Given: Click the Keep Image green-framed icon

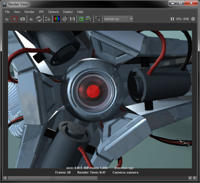Looking at the screenshot, I should 81,19.
